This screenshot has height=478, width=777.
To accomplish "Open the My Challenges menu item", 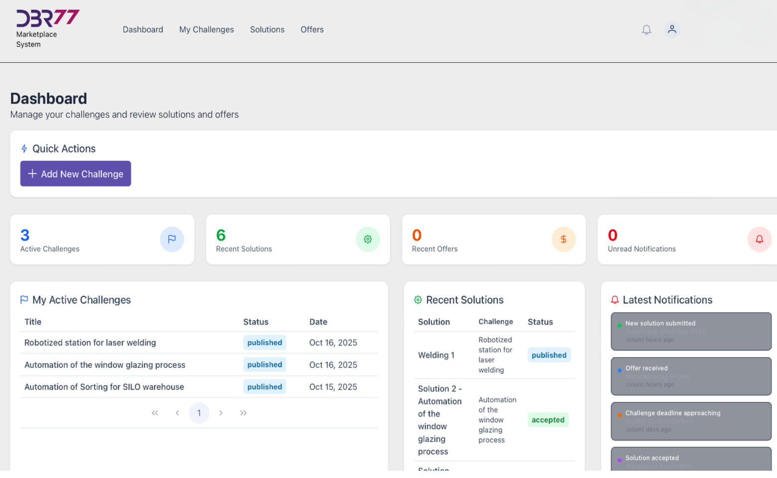I will pos(206,30).
